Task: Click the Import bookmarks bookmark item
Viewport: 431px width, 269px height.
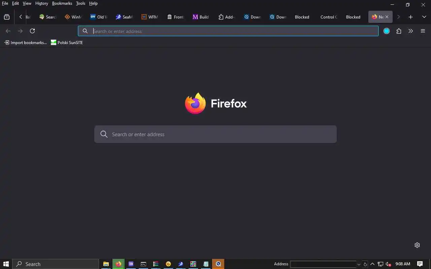Action: [26, 42]
